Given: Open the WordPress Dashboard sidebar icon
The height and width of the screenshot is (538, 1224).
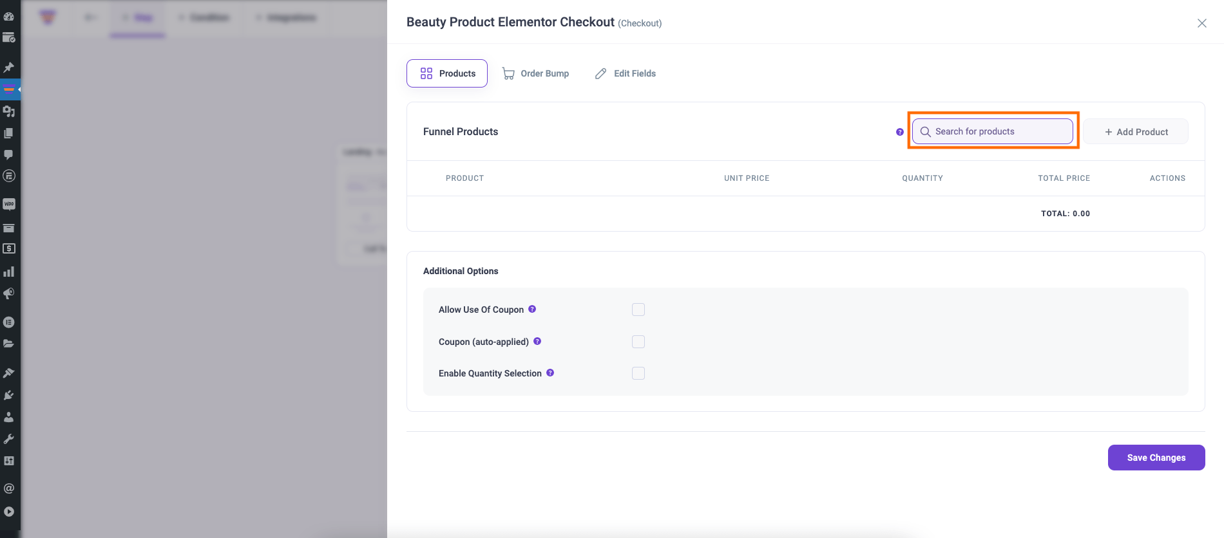Looking at the screenshot, I should click(x=9, y=16).
